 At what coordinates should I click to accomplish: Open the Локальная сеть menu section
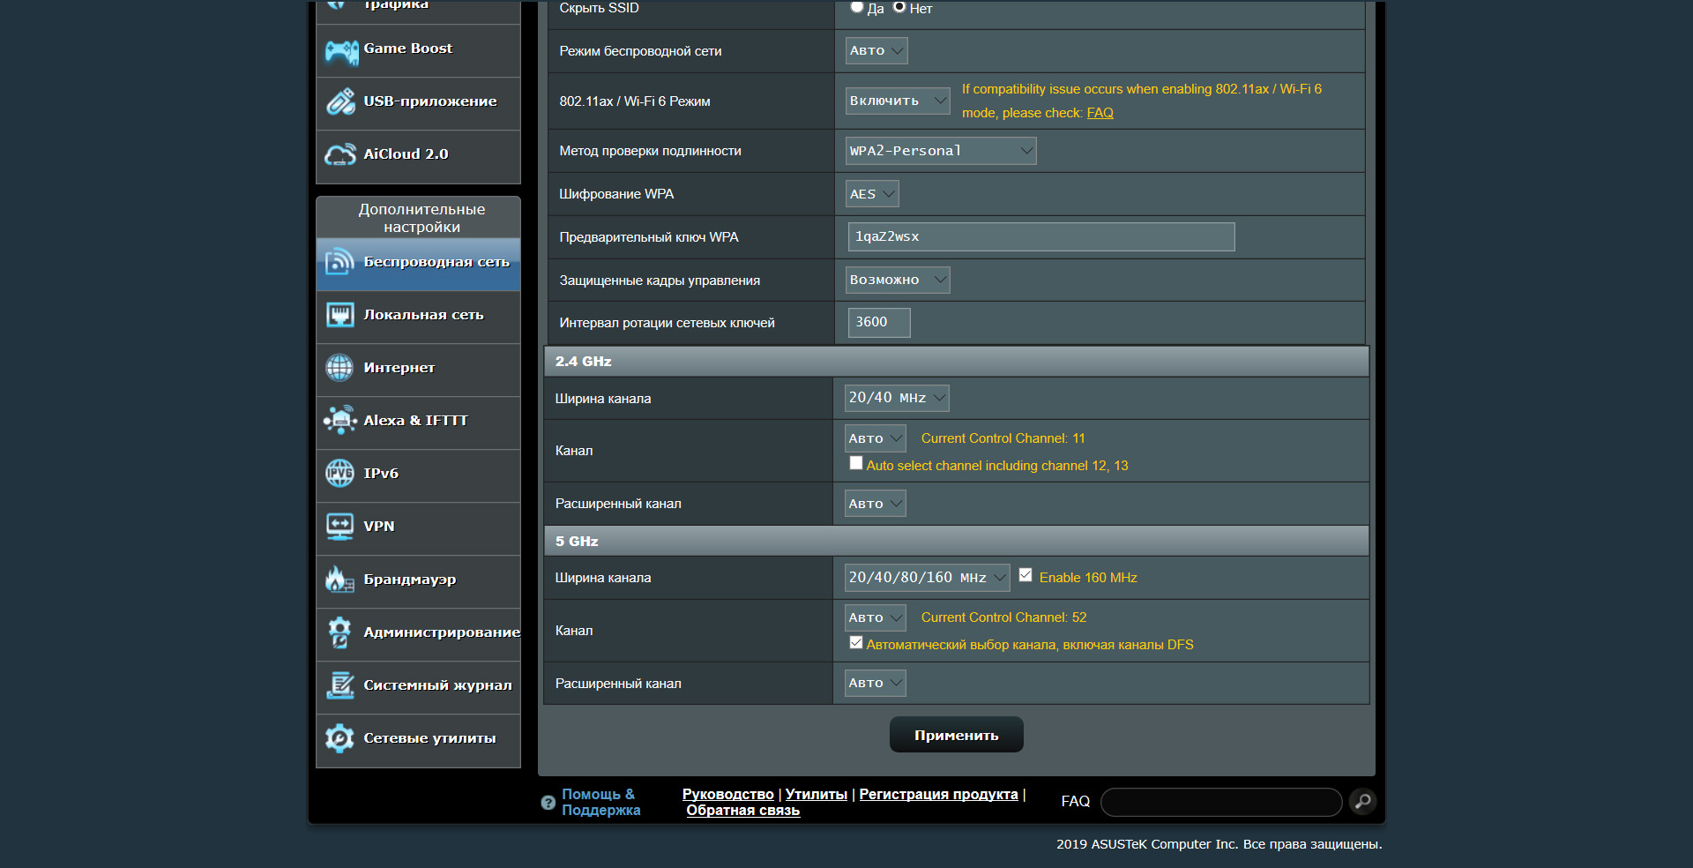point(418,317)
